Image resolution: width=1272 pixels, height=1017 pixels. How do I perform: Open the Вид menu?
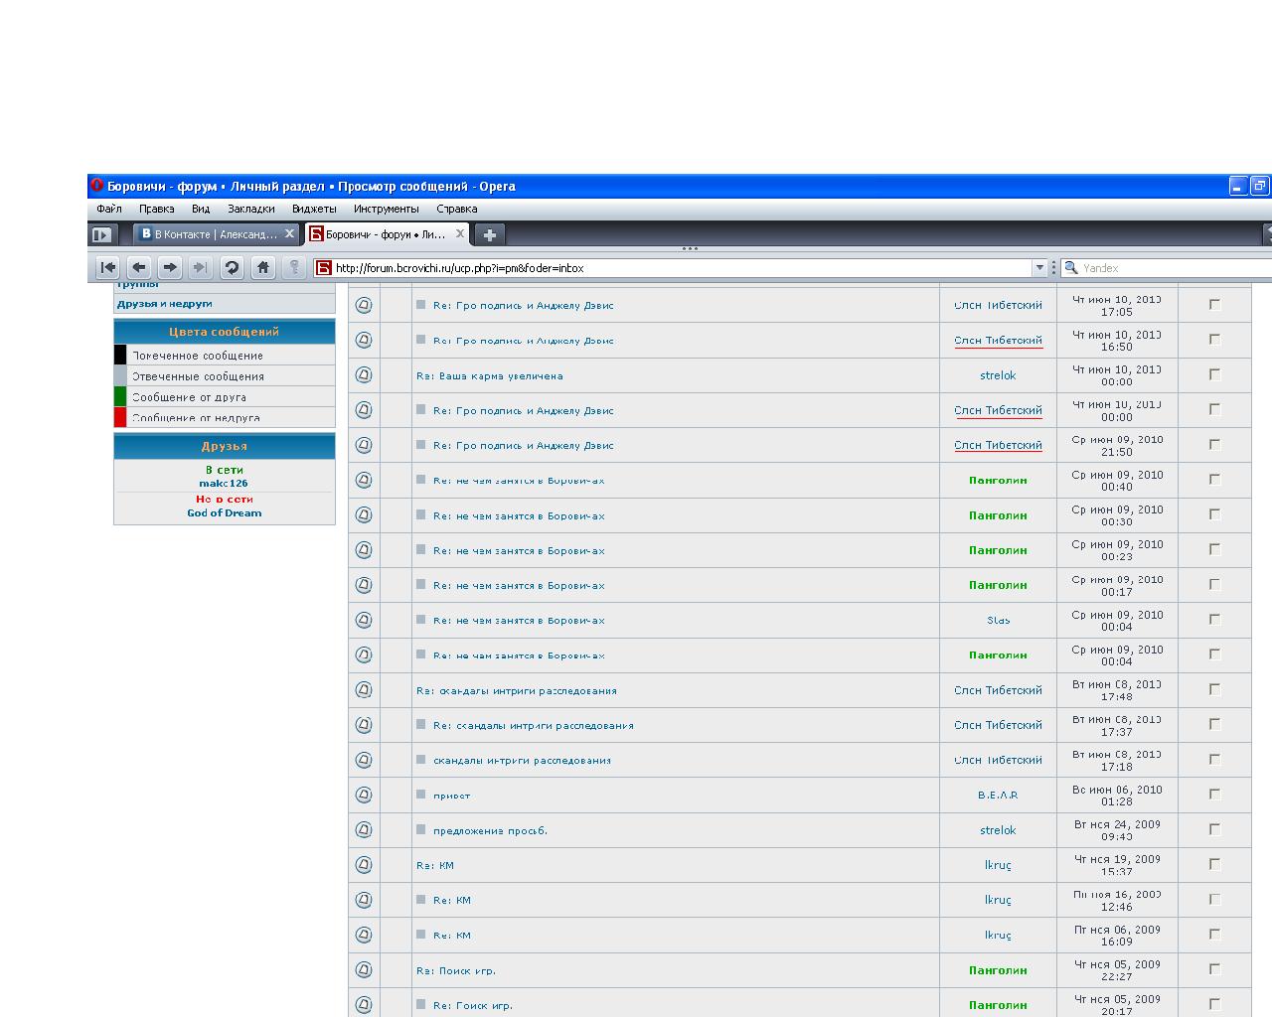[x=201, y=209]
